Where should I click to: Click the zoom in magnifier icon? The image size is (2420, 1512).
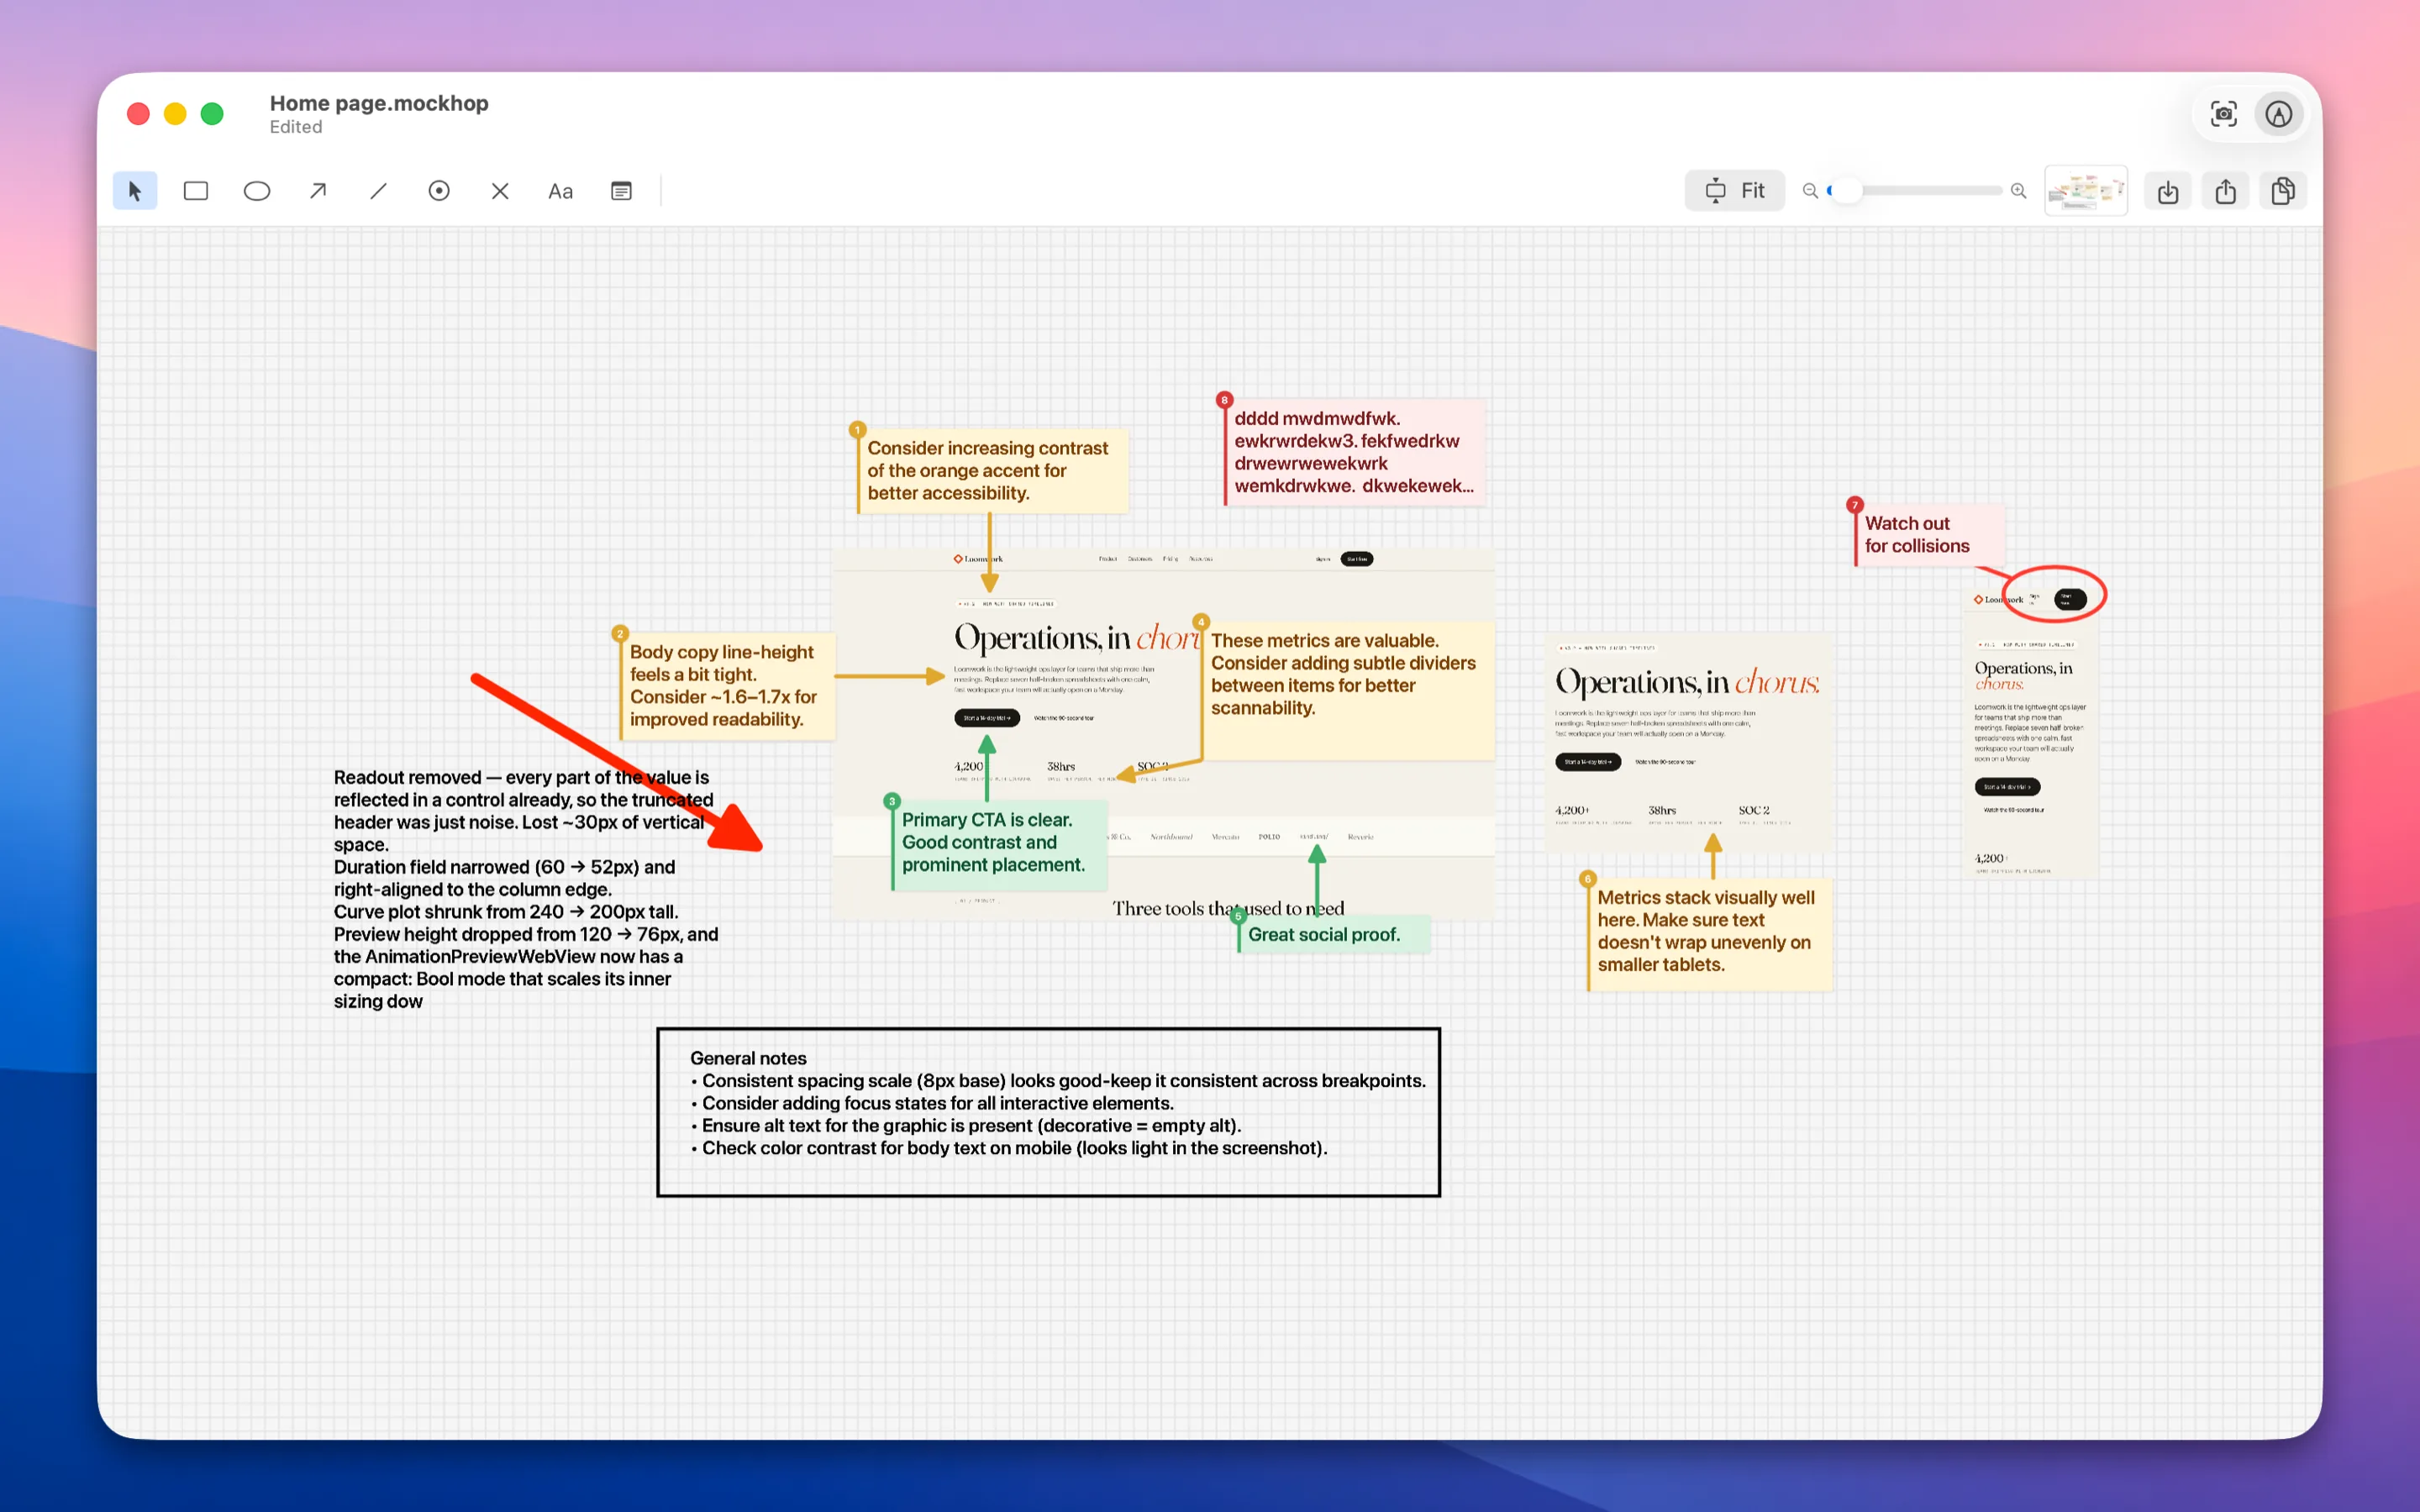(2019, 190)
